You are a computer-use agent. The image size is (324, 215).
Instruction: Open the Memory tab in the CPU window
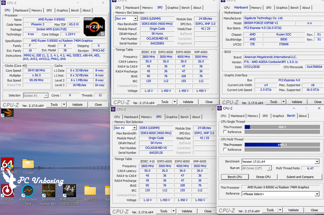[x=37, y=10]
